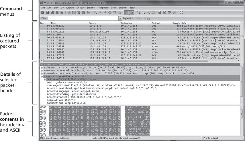Open the capture file folder icon

69,13
